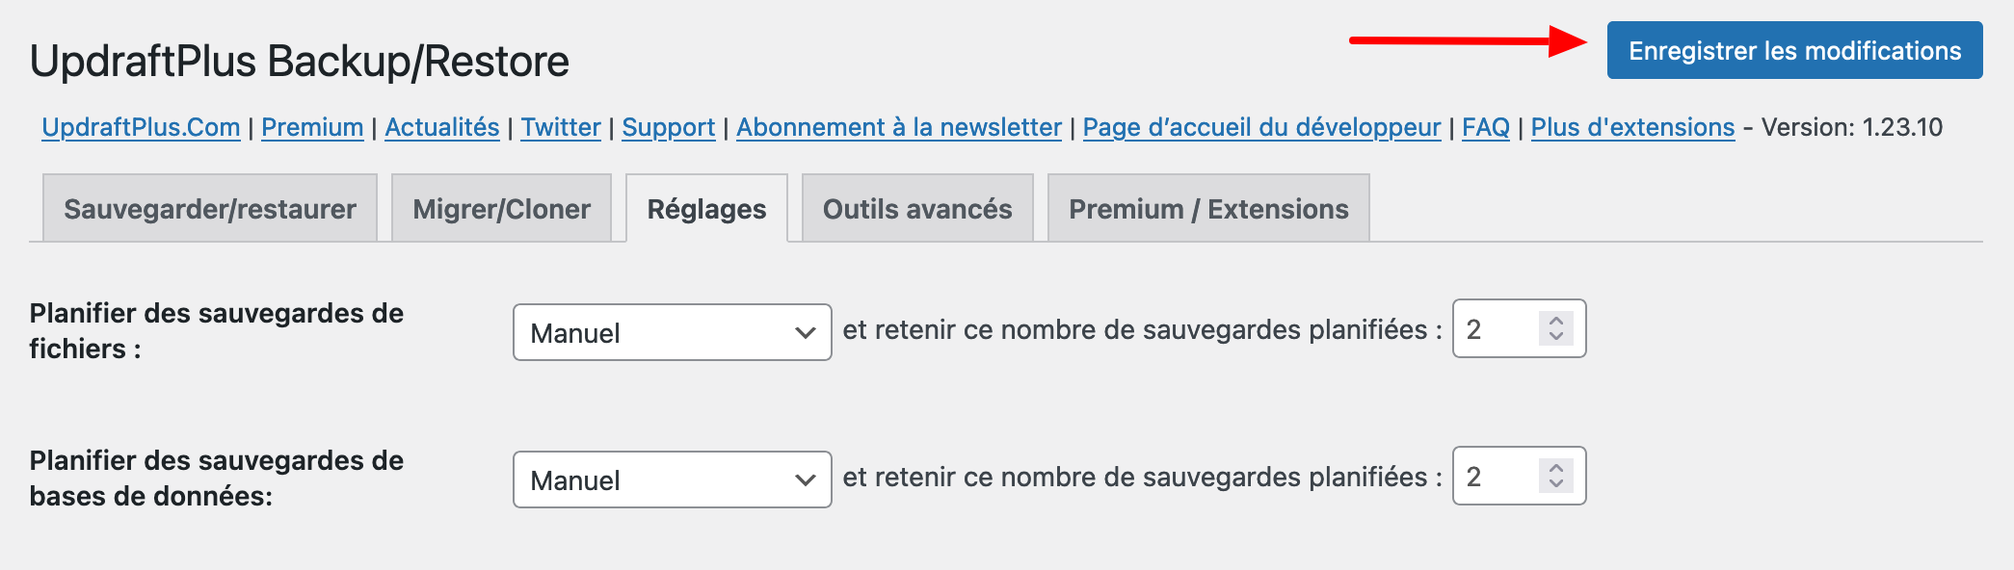Open the Actualités link
The width and height of the screenshot is (2014, 570).
pyautogui.click(x=441, y=127)
